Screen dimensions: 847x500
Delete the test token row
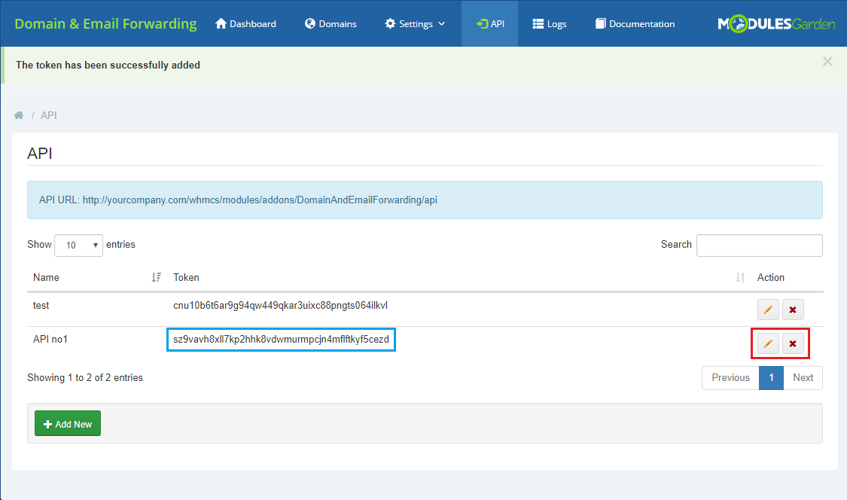coord(793,309)
